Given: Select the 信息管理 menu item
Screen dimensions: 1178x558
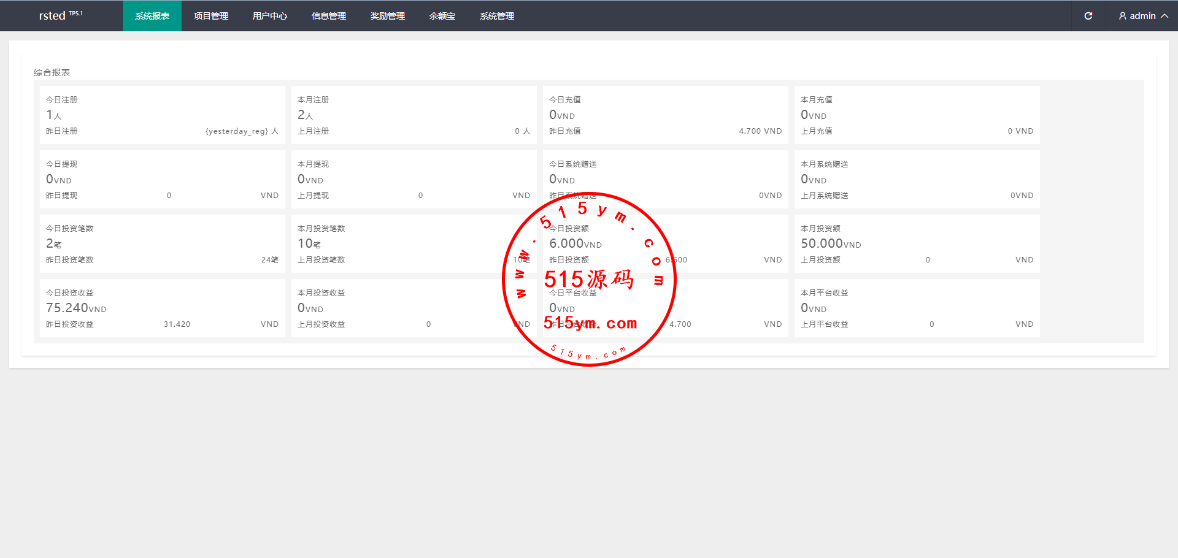Looking at the screenshot, I should [329, 16].
